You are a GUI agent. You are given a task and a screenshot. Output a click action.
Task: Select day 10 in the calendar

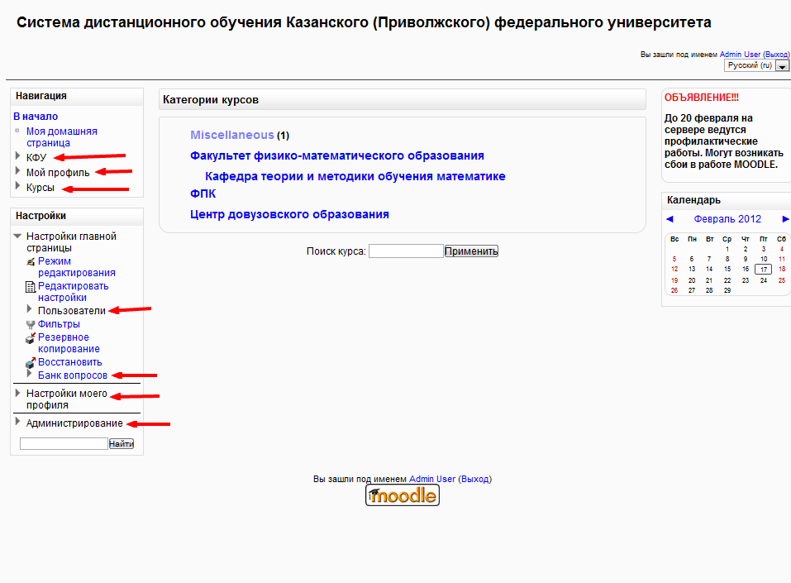tap(764, 259)
